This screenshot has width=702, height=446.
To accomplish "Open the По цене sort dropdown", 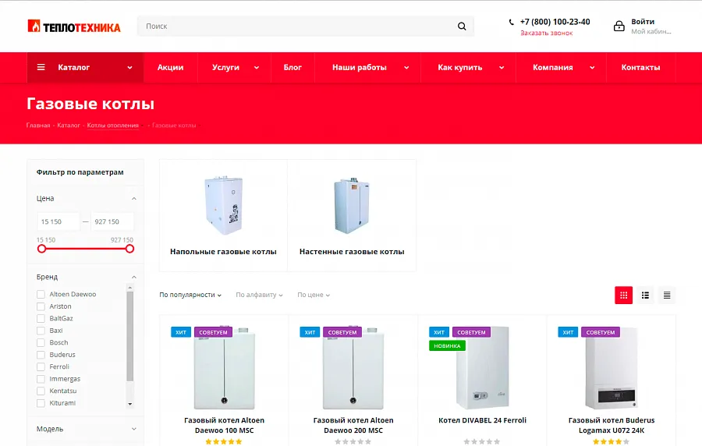I will (314, 295).
